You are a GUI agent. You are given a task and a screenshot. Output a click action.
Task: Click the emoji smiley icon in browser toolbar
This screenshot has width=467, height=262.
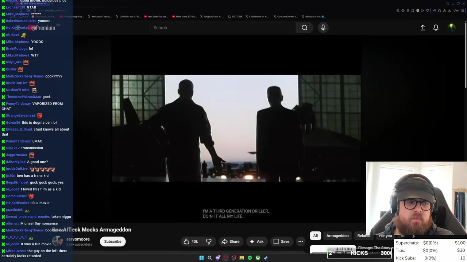pos(403,11)
